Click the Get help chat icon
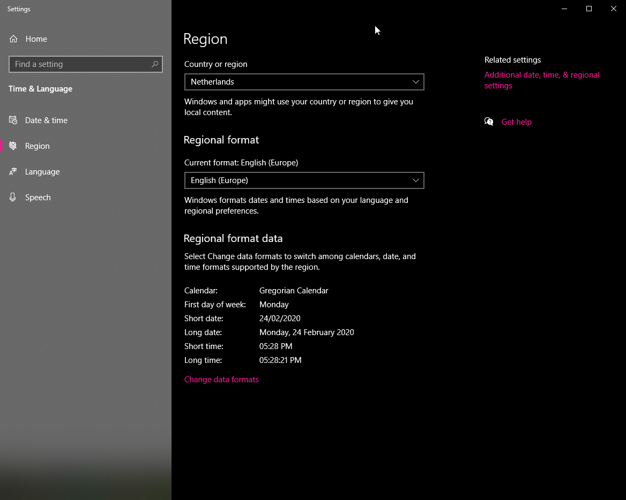The image size is (626, 500). click(489, 122)
